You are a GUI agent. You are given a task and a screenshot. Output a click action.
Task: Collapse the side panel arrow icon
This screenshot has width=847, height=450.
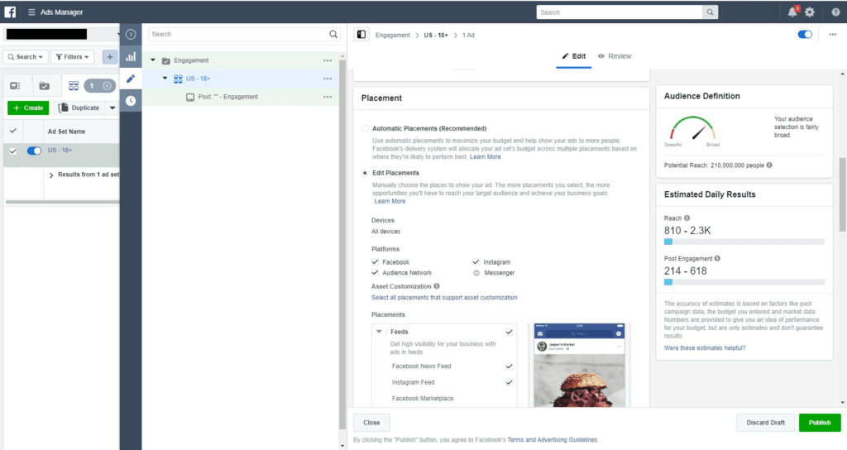131,34
